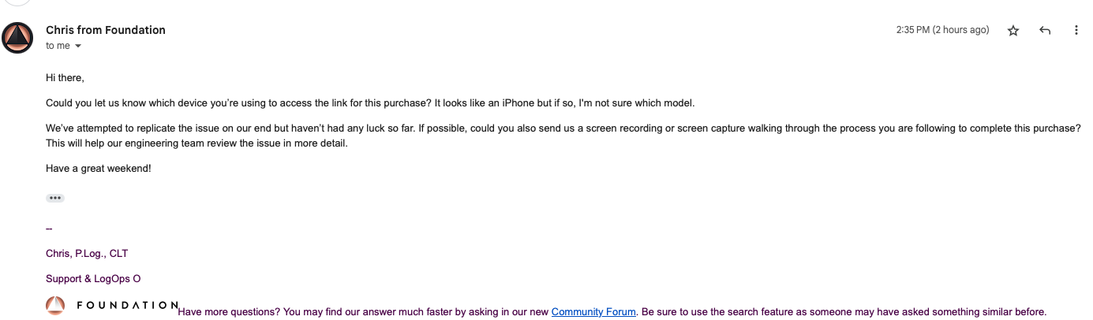Click the 'to me' recipient text
Image resolution: width=1093 pixels, height=320 pixels.
click(58, 46)
